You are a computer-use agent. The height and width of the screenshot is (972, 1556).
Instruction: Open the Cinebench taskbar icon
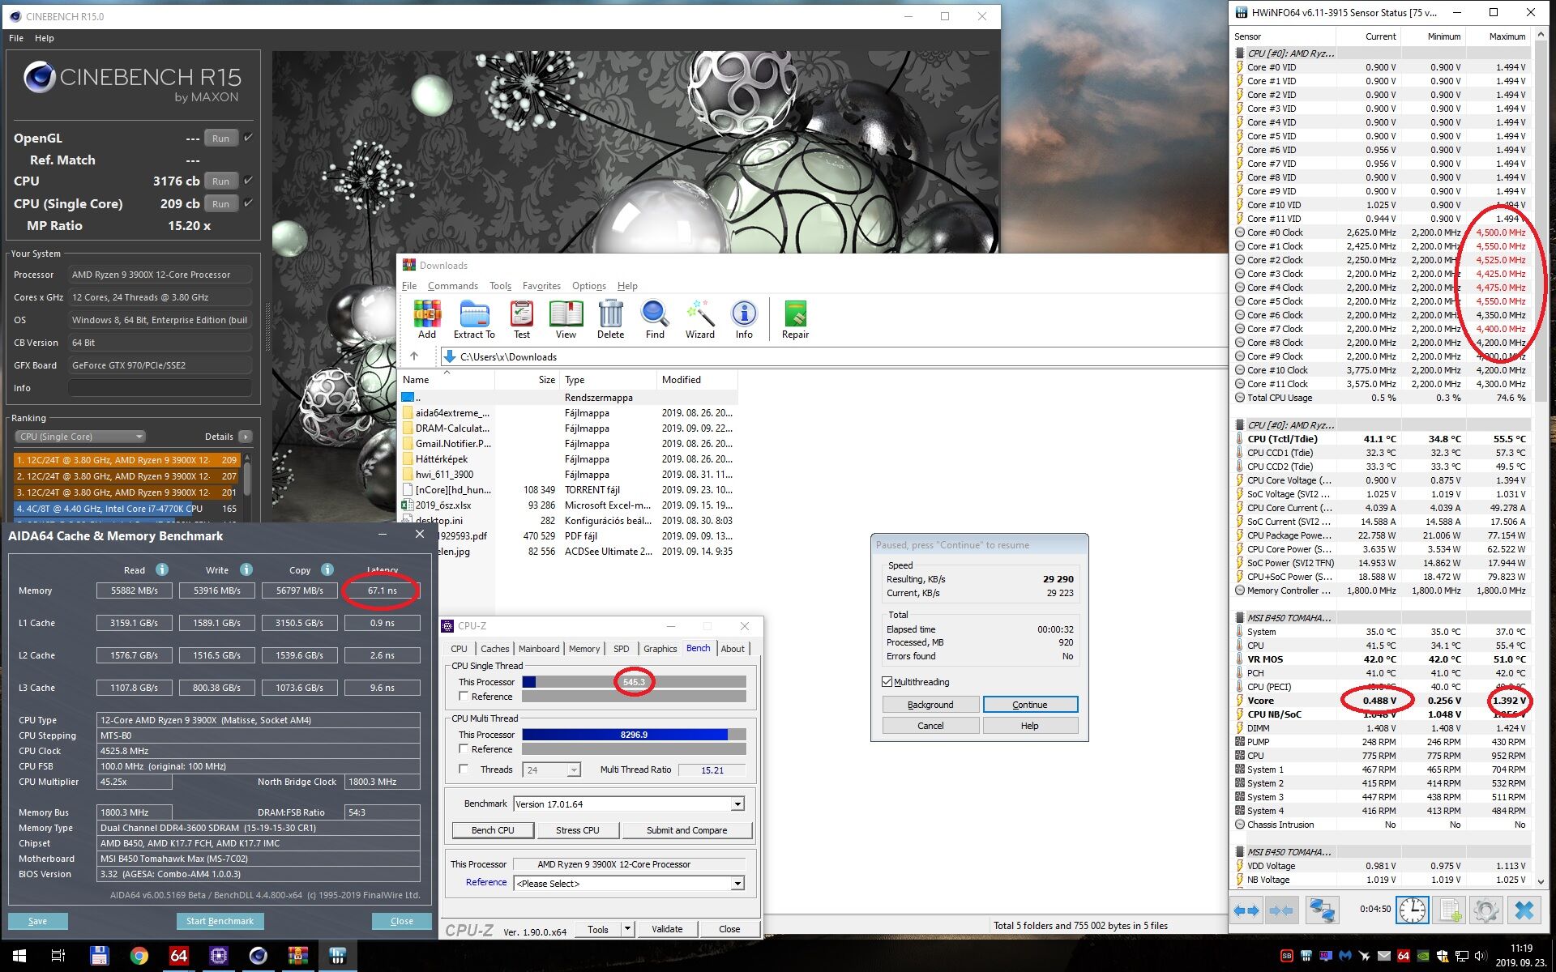pos(258,956)
